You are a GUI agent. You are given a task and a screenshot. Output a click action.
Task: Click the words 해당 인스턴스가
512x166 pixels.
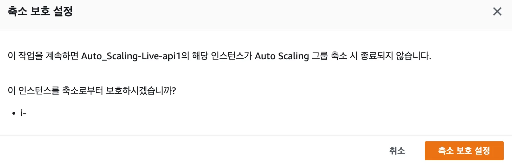pyautogui.click(x=222, y=56)
